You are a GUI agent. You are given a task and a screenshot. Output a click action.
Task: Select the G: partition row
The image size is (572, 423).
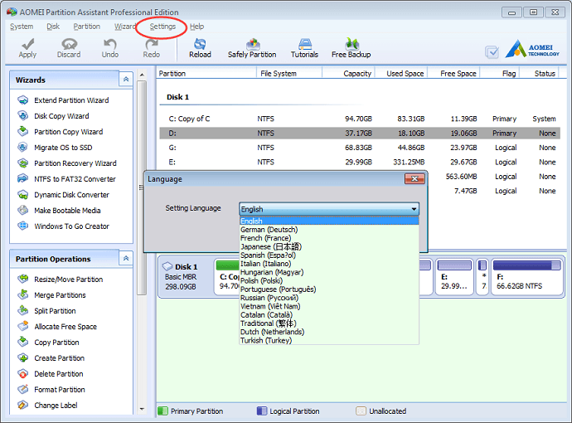pos(360,148)
